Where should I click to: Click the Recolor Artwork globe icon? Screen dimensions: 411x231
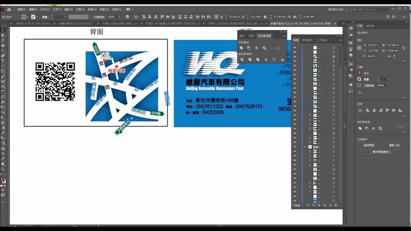pos(127,17)
